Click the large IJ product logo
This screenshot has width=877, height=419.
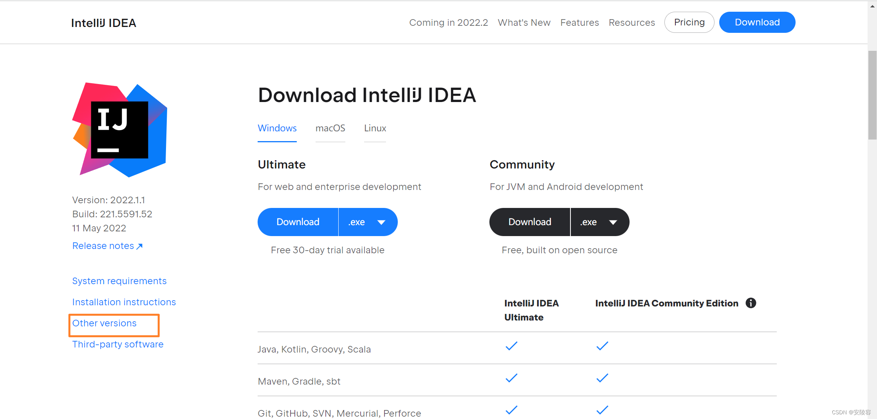coord(120,130)
